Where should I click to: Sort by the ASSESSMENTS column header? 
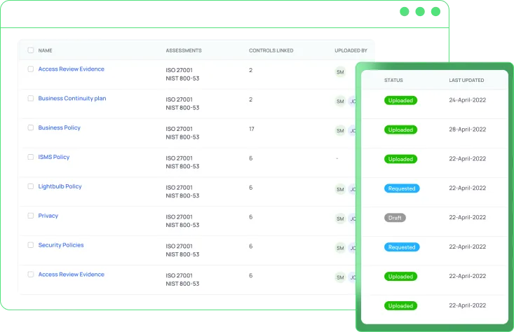pos(183,50)
